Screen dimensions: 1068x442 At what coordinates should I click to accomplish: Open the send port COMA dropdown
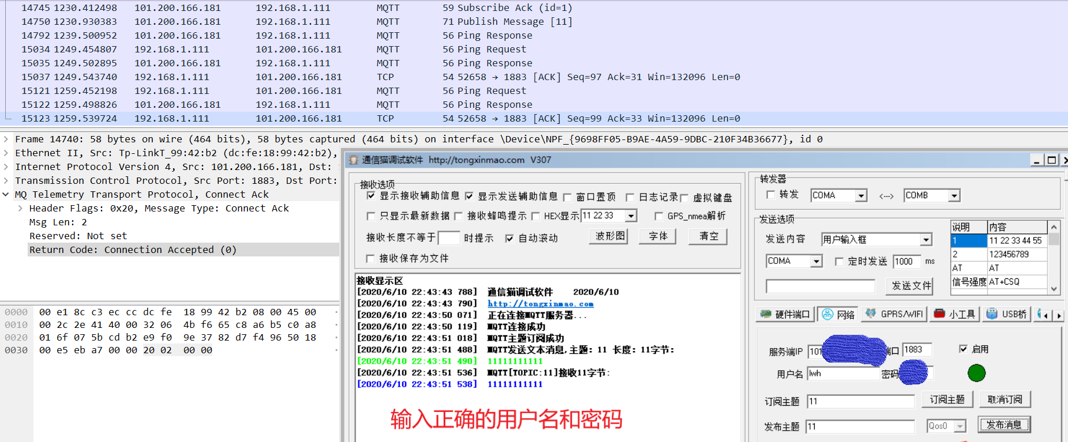(816, 262)
